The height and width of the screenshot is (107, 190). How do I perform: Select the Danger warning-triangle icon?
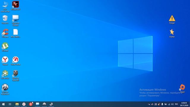(x=172, y=19)
